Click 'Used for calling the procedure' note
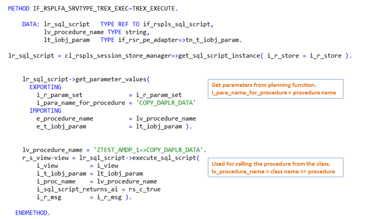The image size is (368, 219). [271, 164]
